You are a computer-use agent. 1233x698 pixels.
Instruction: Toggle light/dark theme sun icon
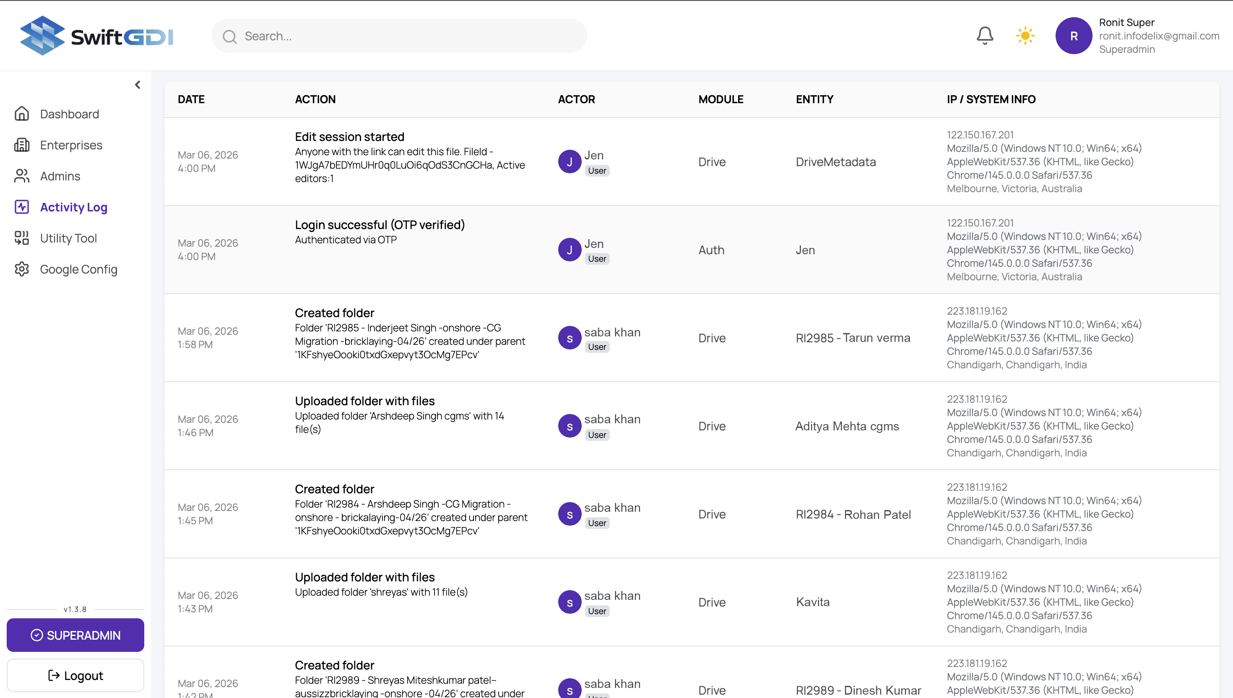click(1025, 36)
